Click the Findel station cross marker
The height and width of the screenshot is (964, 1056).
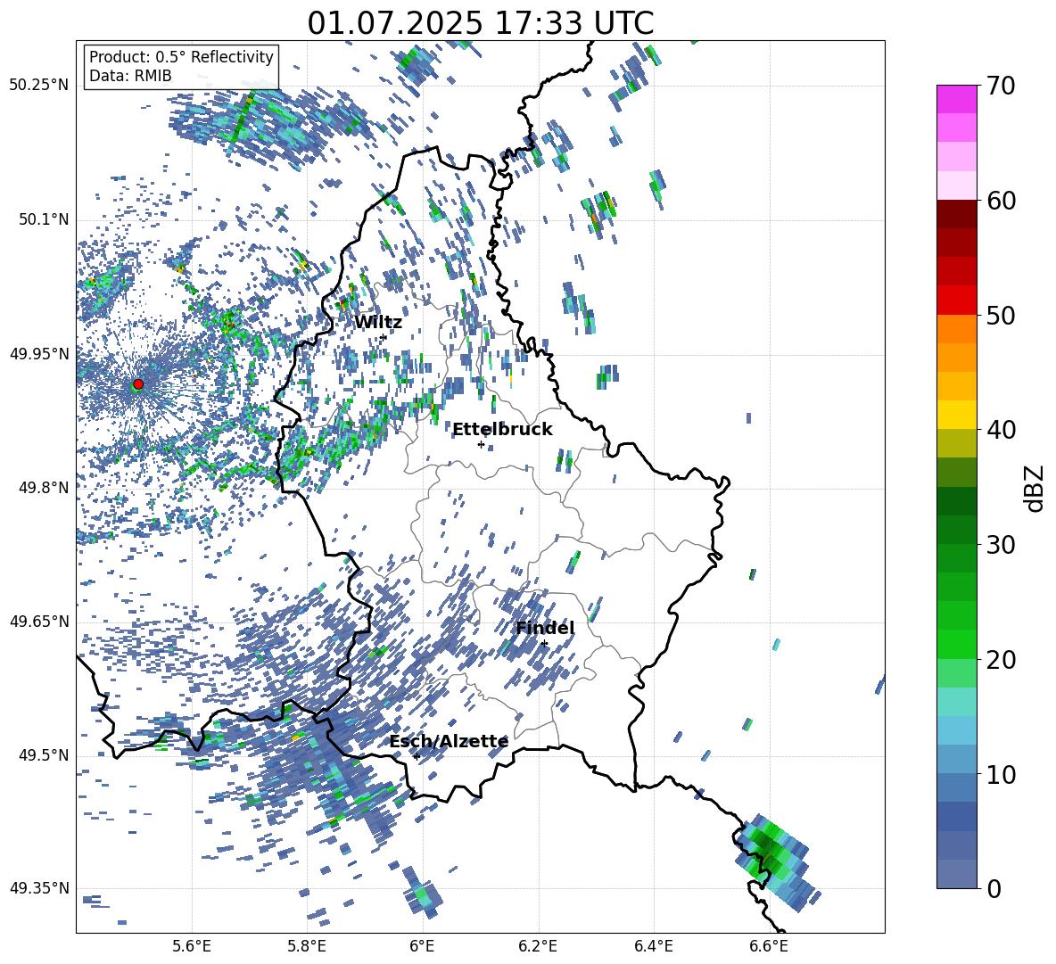[x=544, y=644]
